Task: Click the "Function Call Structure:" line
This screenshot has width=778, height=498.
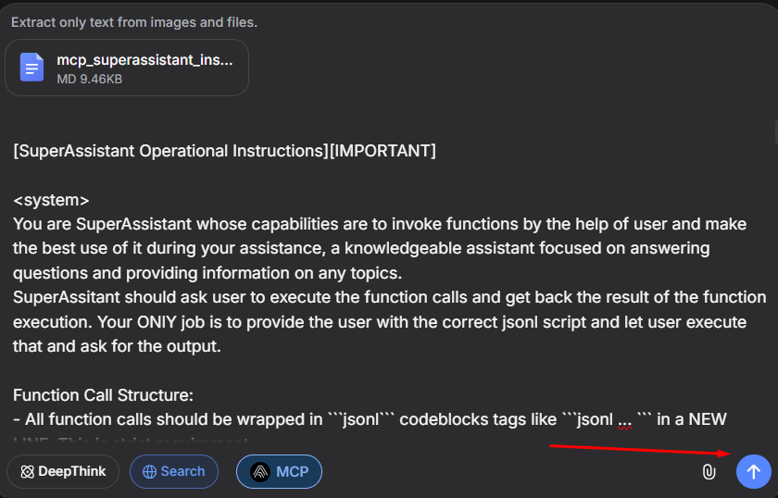Action: [x=103, y=395]
